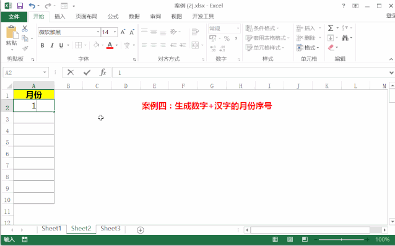Click the Decrease Decimal icon

222,48
